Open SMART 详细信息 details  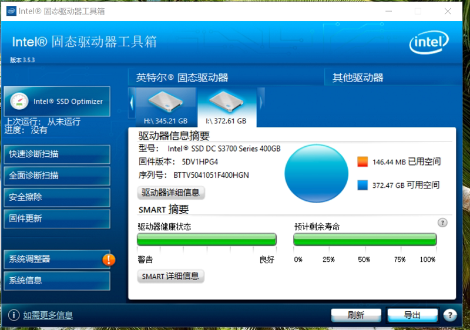pyautogui.click(x=170, y=276)
